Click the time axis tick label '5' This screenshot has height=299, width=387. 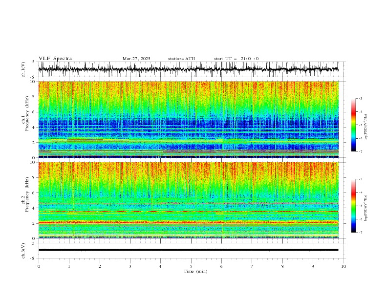[x=191, y=266]
